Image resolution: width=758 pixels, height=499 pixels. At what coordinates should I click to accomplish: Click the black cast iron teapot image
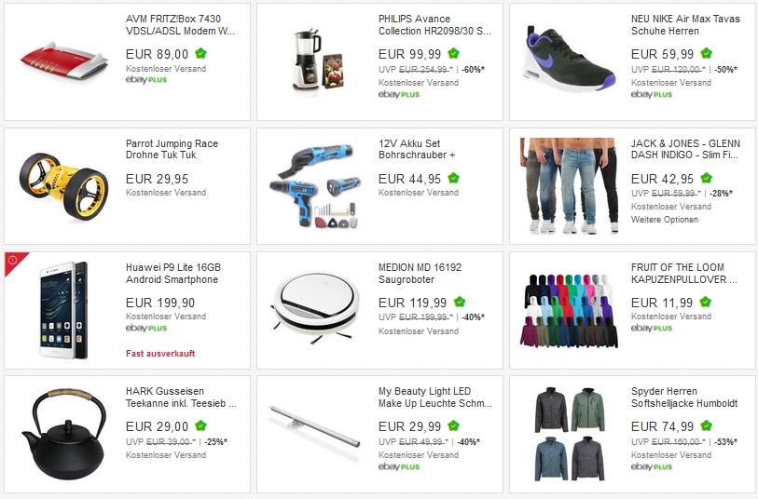63,436
